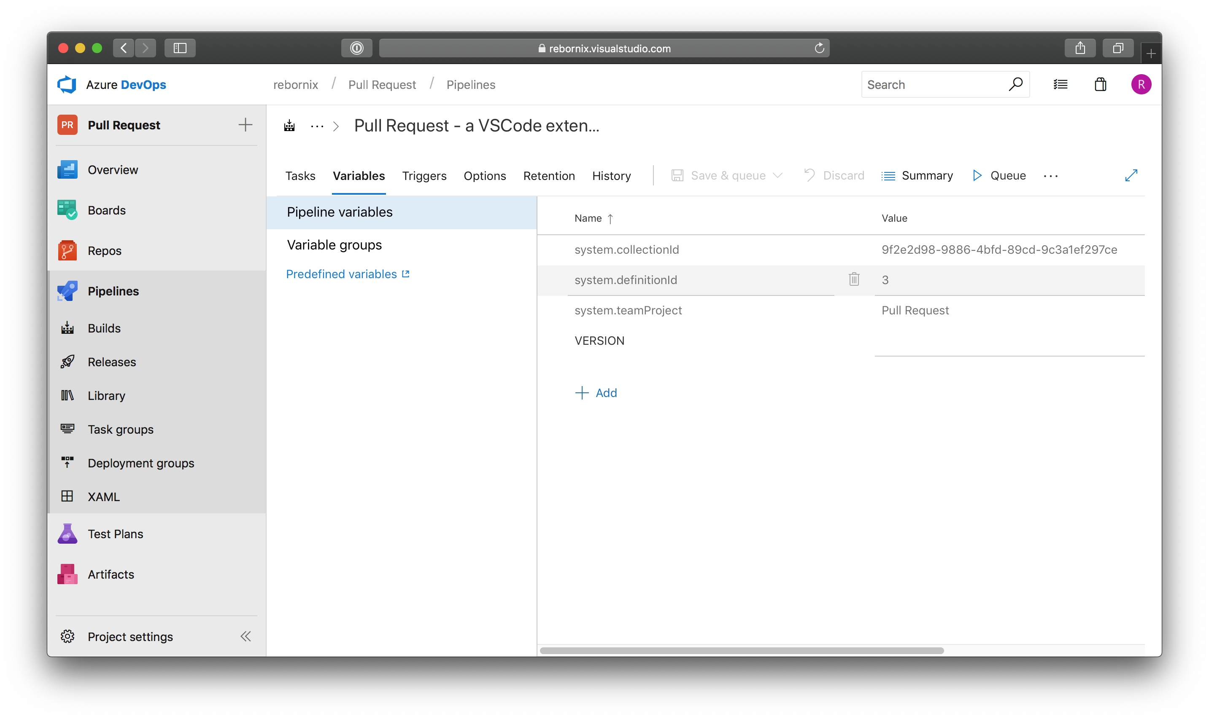Open XAML builds entry
This screenshot has height=719, width=1209.
103,496
